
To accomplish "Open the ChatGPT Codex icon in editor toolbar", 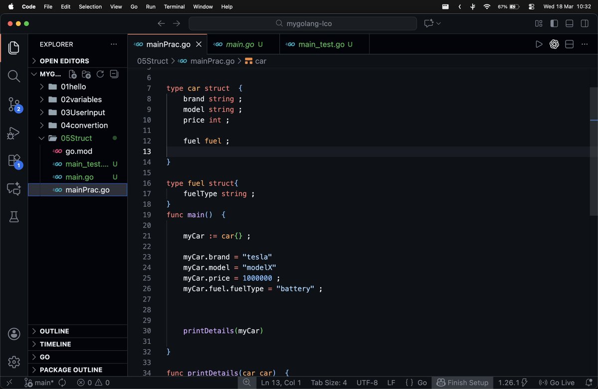I will pyautogui.click(x=554, y=44).
